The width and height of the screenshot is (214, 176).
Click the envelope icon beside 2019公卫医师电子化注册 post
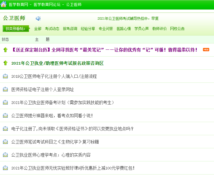click(x=5, y=76)
